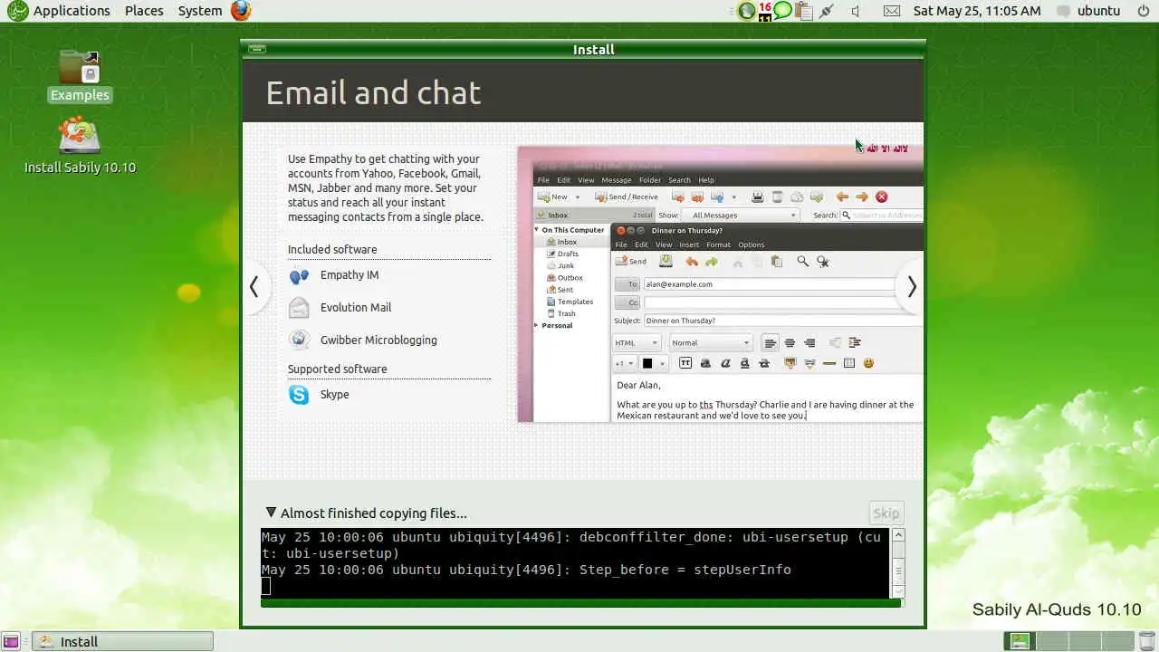
Task: Click the Evolution mail screenshot in the slideshow
Action: click(720, 283)
